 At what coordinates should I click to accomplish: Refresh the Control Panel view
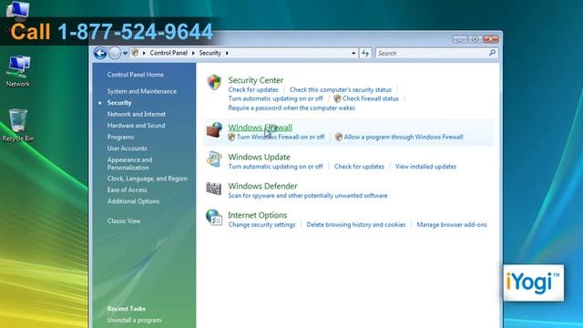(365, 53)
